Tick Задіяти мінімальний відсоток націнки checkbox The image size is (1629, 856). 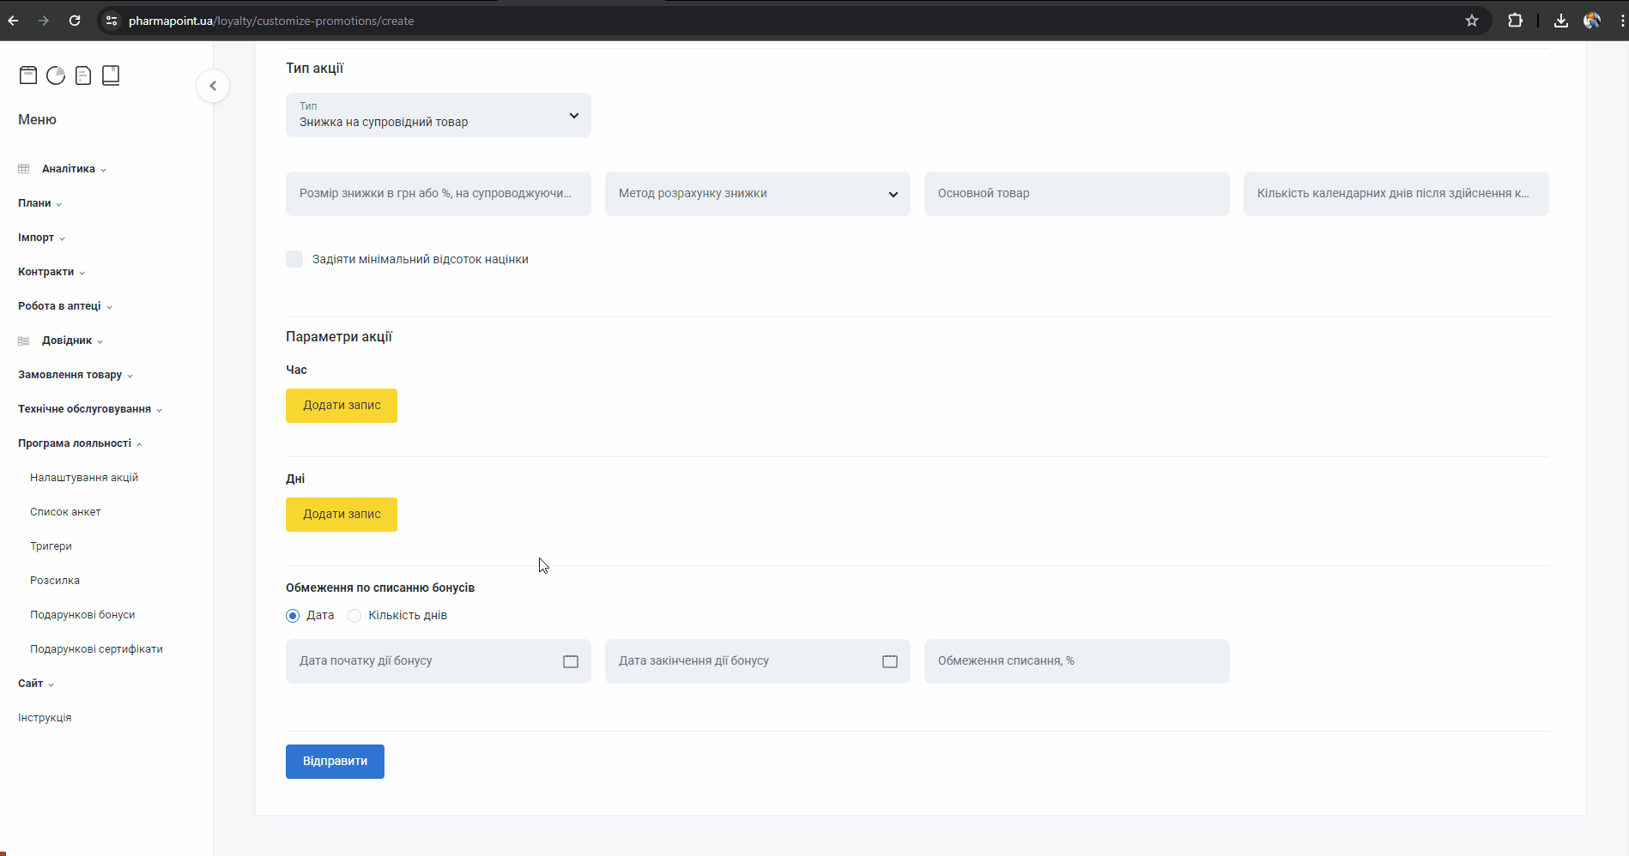(x=294, y=259)
